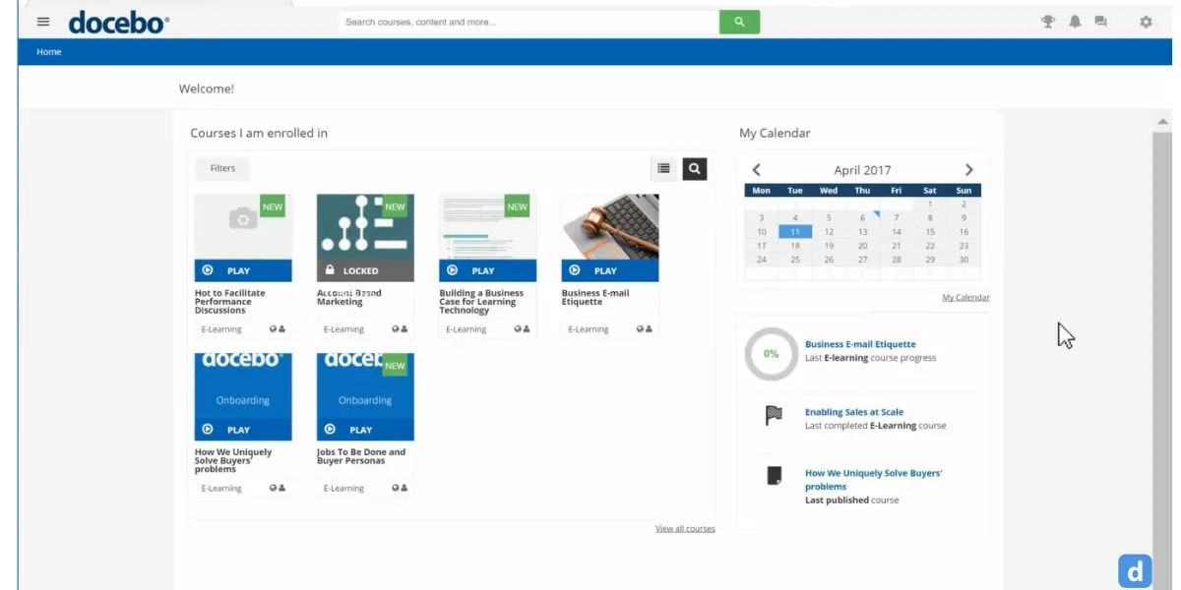Click the completed course flag icon
The width and height of the screenshot is (1181, 590).
click(774, 416)
